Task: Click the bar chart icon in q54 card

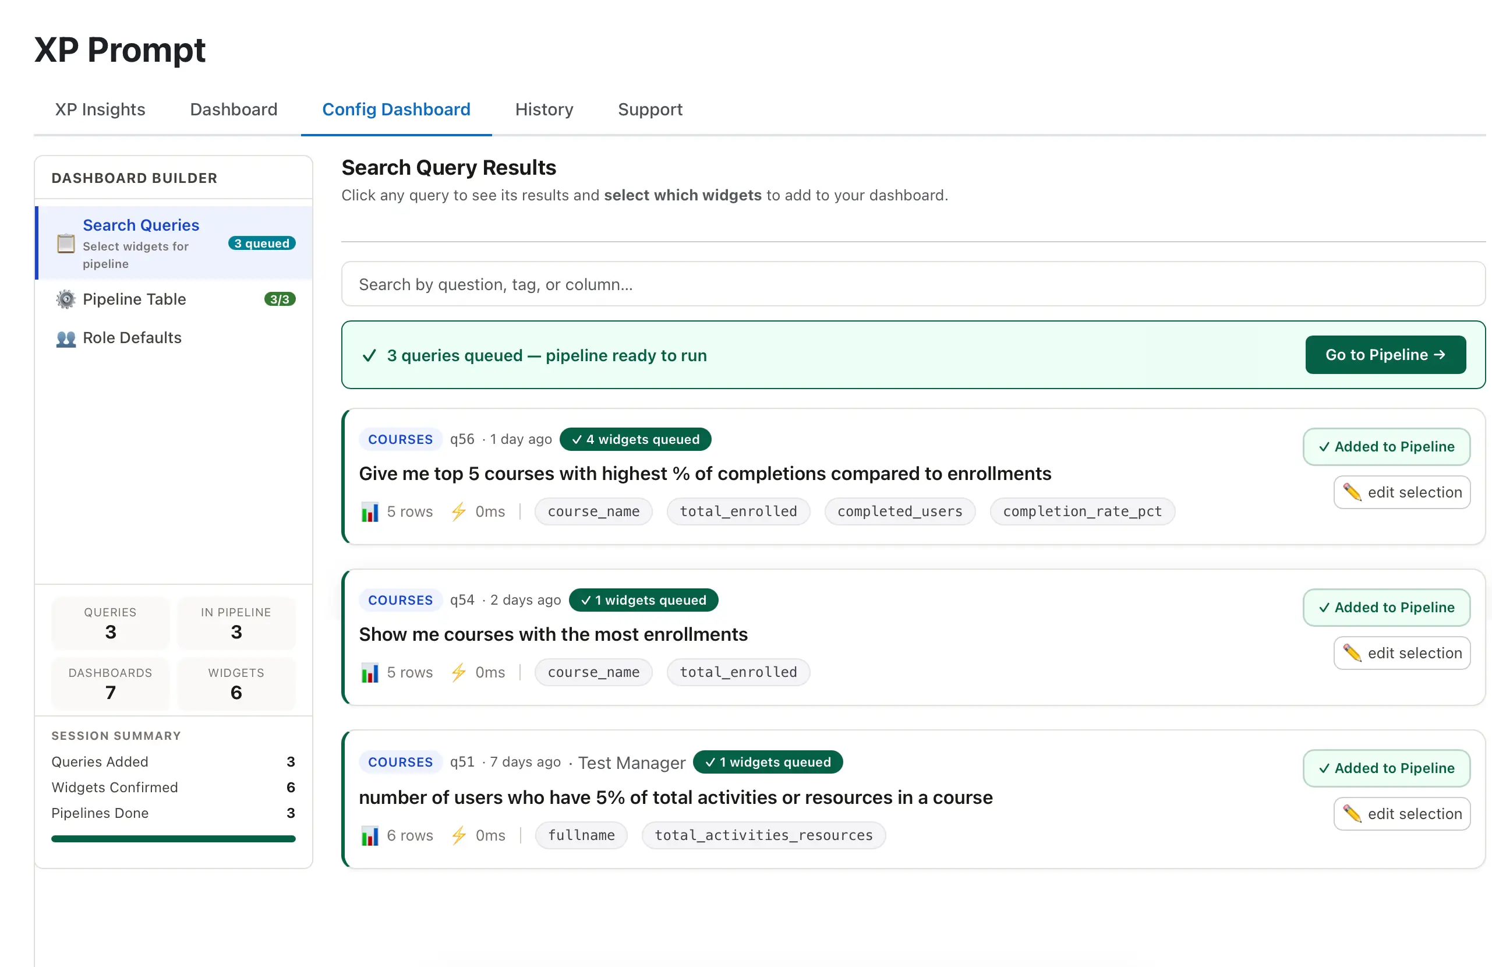Action: pos(370,673)
